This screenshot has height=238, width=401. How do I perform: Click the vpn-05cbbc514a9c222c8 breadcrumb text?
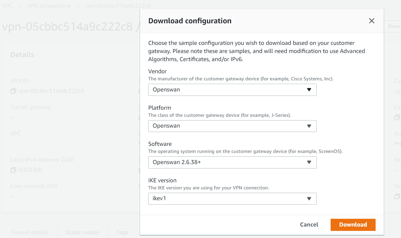coord(118,6)
